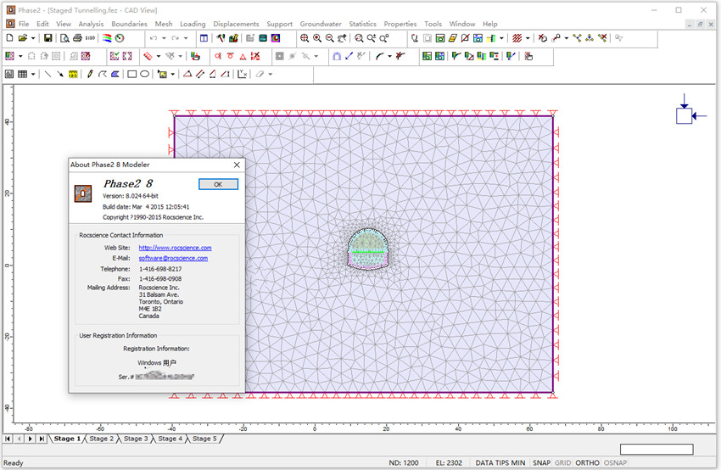Expand the hatch pattern dropdown arrow
721x470 pixels.
528,38
